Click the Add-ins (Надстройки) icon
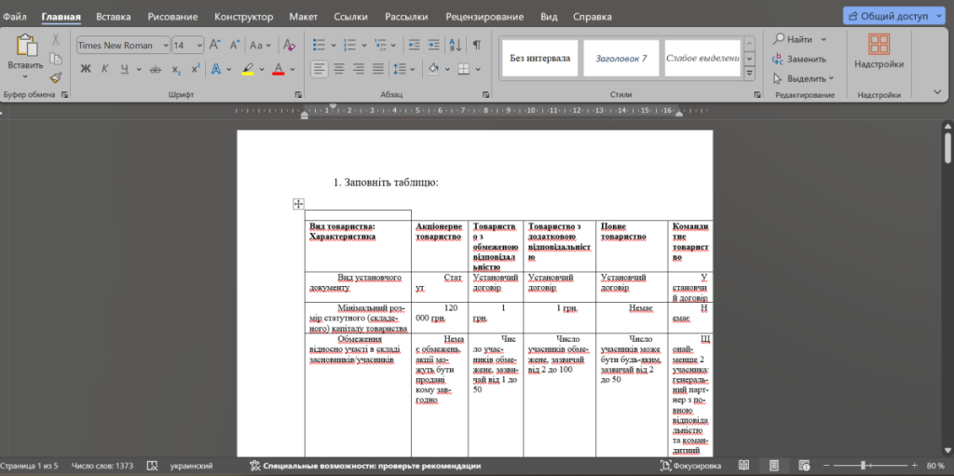This screenshot has width=954, height=476. coord(879,51)
